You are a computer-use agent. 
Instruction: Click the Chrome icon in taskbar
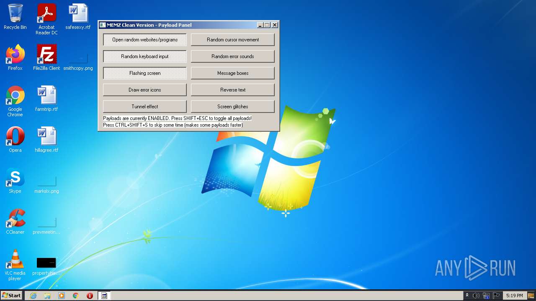[x=76, y=296]
